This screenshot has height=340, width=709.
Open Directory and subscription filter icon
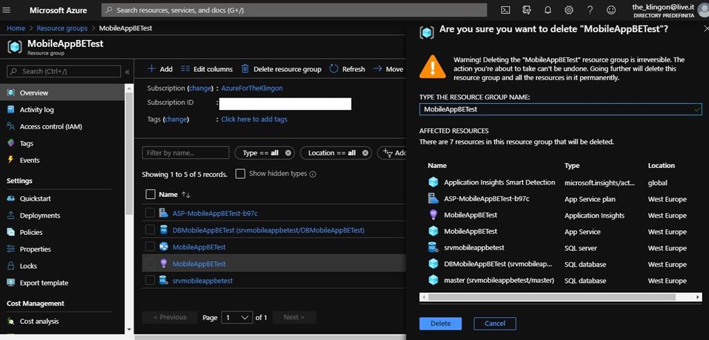pos(527,10)
